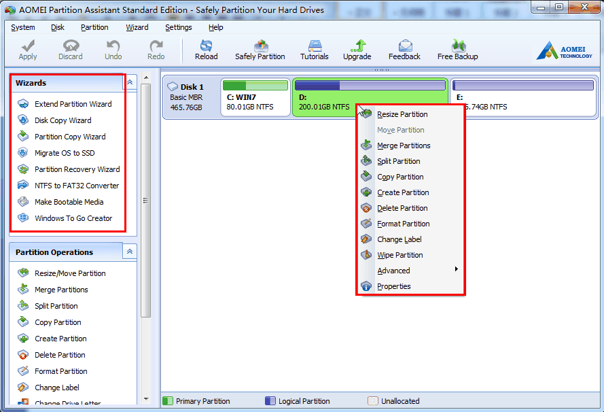Viewport: 604px width, 412px height.
Task: Open the Help menu
Action: (x=216, y=27)
